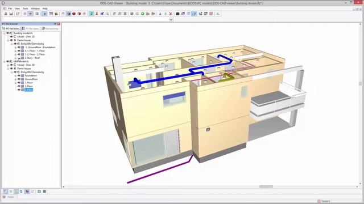
Task: Toggle eye visibility for MEPmodel.ifc
Action: pyautogui.click(x=7, y=62)
